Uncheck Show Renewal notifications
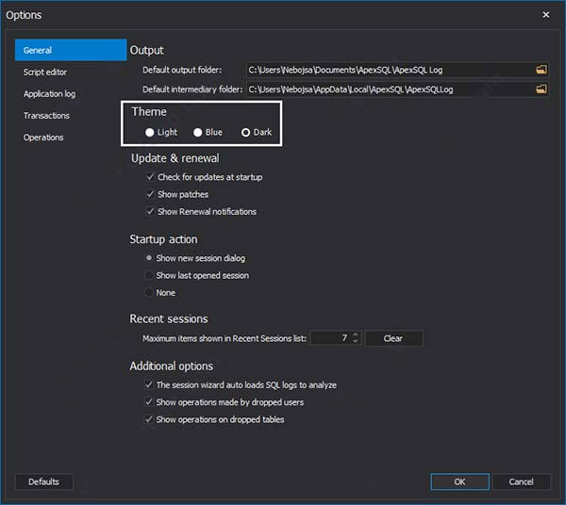The height and width of the screenshot is (505, 566). (x=150, y=212)
